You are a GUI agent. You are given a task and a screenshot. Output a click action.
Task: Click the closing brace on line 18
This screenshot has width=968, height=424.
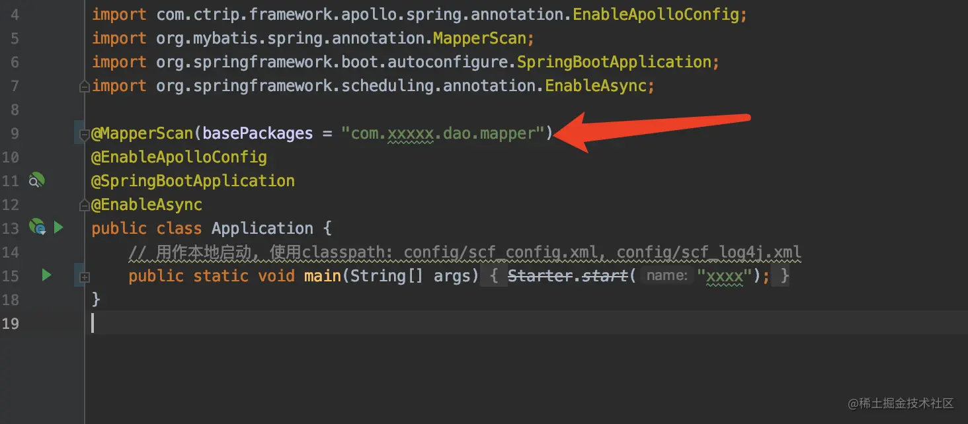click(96, 300)
